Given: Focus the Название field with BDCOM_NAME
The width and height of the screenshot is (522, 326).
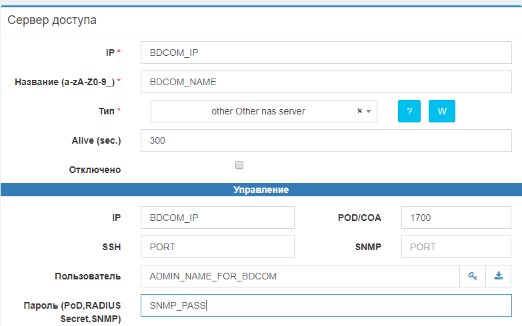Looking at the screenshot, I should pyautogui.click(x=326, y=82).
